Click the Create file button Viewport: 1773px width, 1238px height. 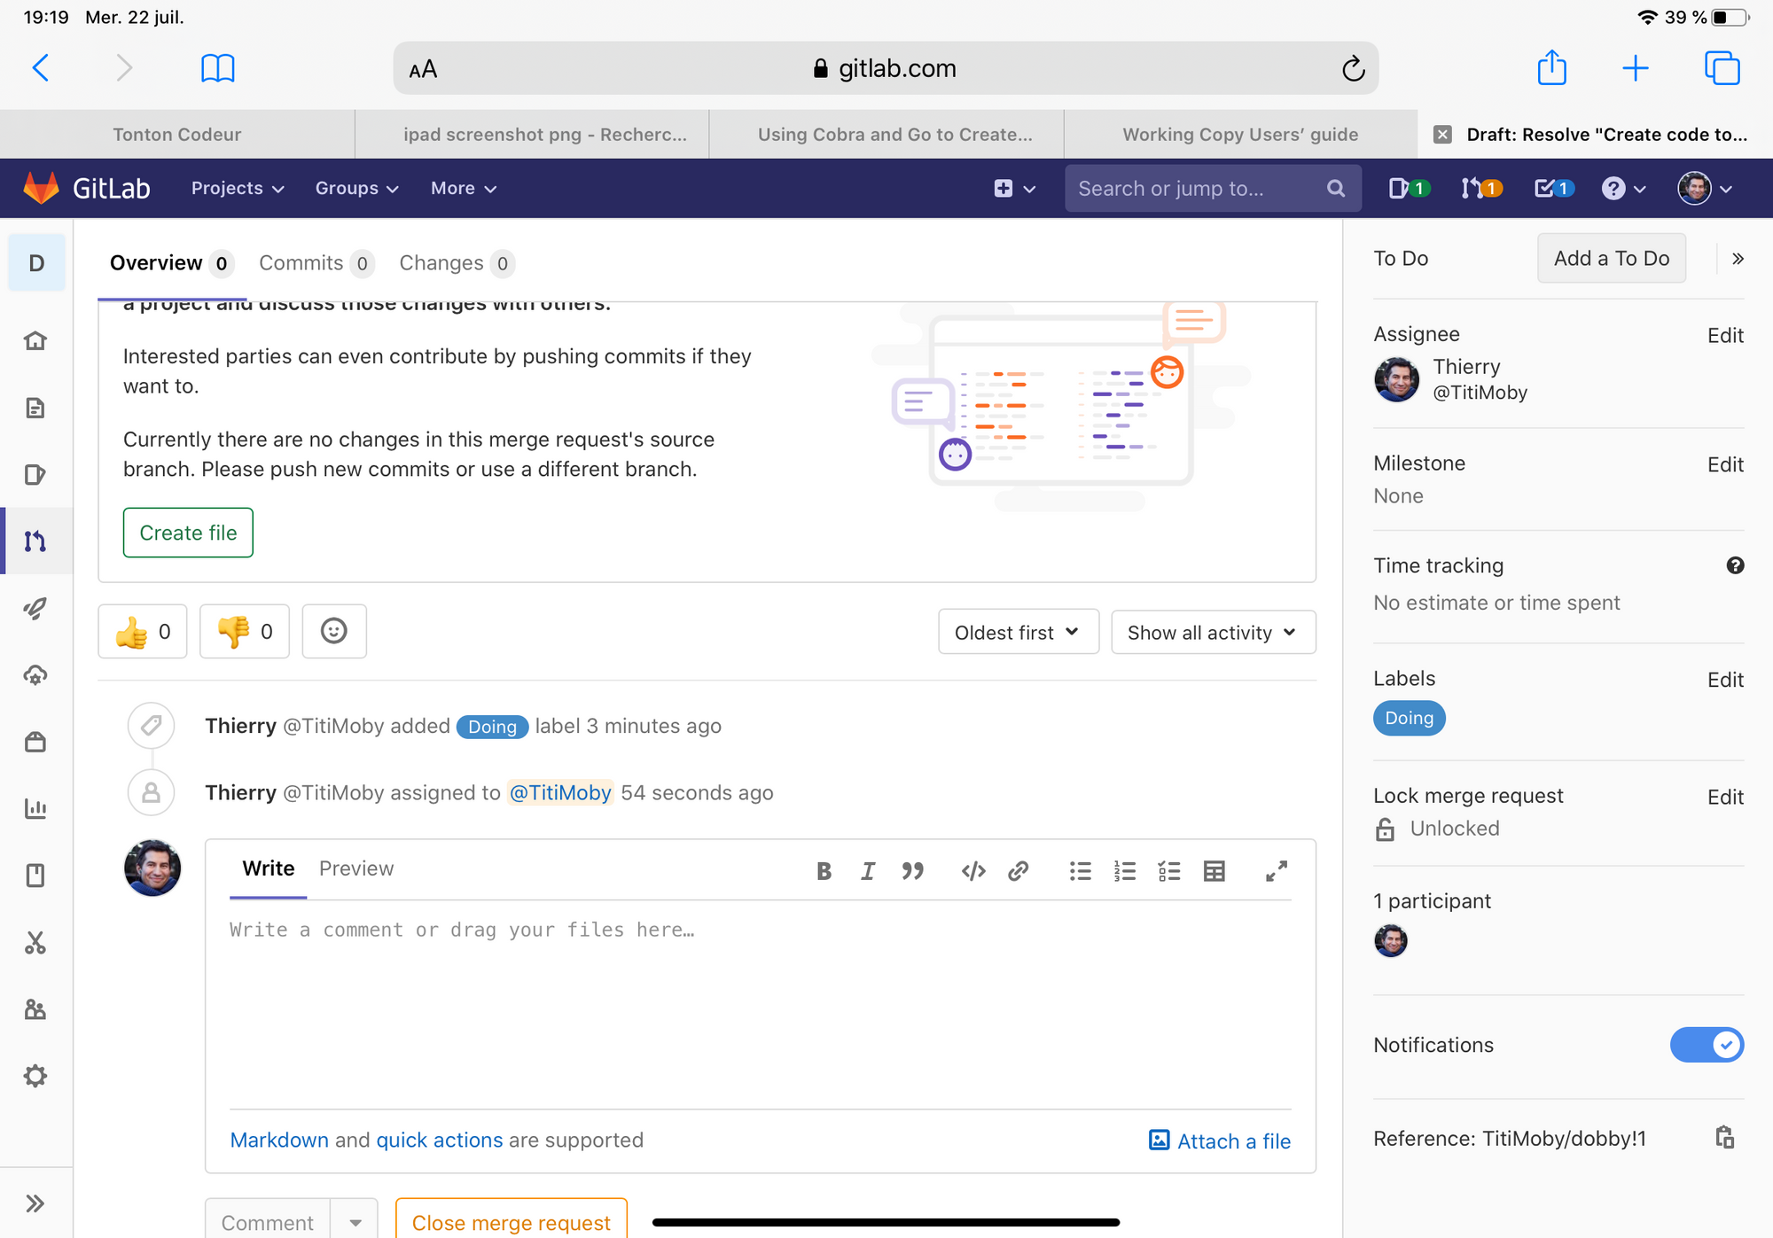188,533
